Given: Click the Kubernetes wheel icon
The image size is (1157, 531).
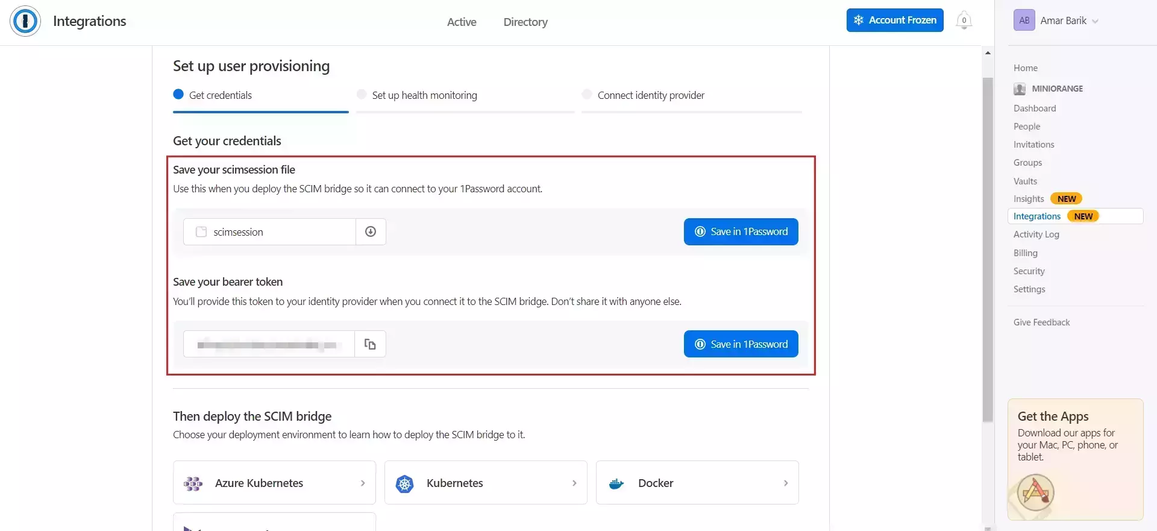Looking at the screenshot, I should tap(405, 483).
